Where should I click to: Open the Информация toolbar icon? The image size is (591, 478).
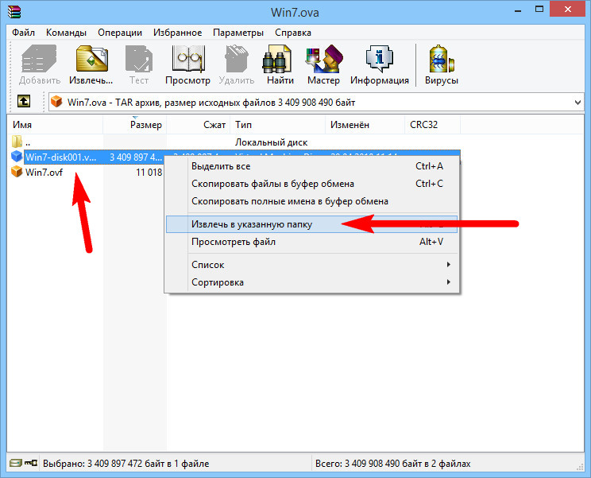pos(379,64)
